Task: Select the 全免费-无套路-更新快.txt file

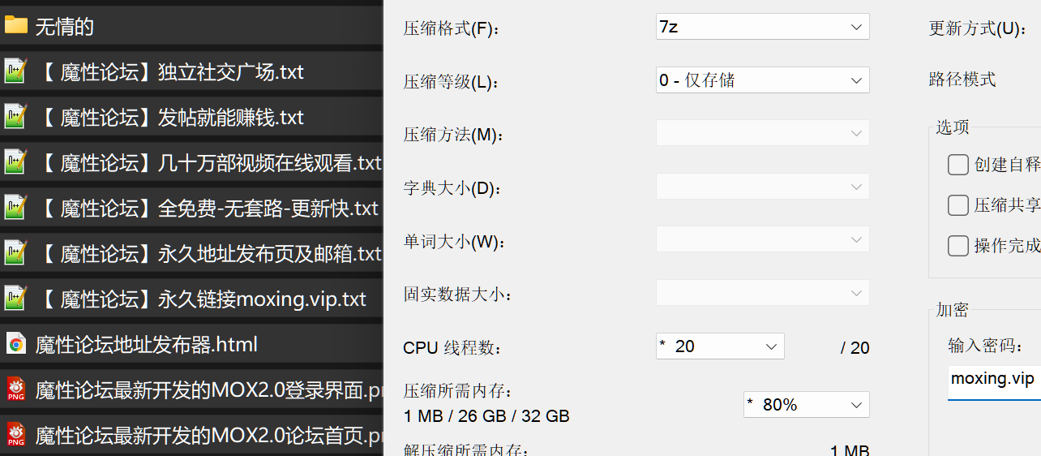Action: tap(191, 208)
